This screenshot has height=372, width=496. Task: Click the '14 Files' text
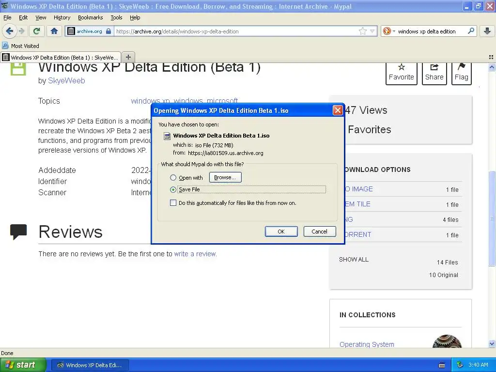[x=447, y=262]
